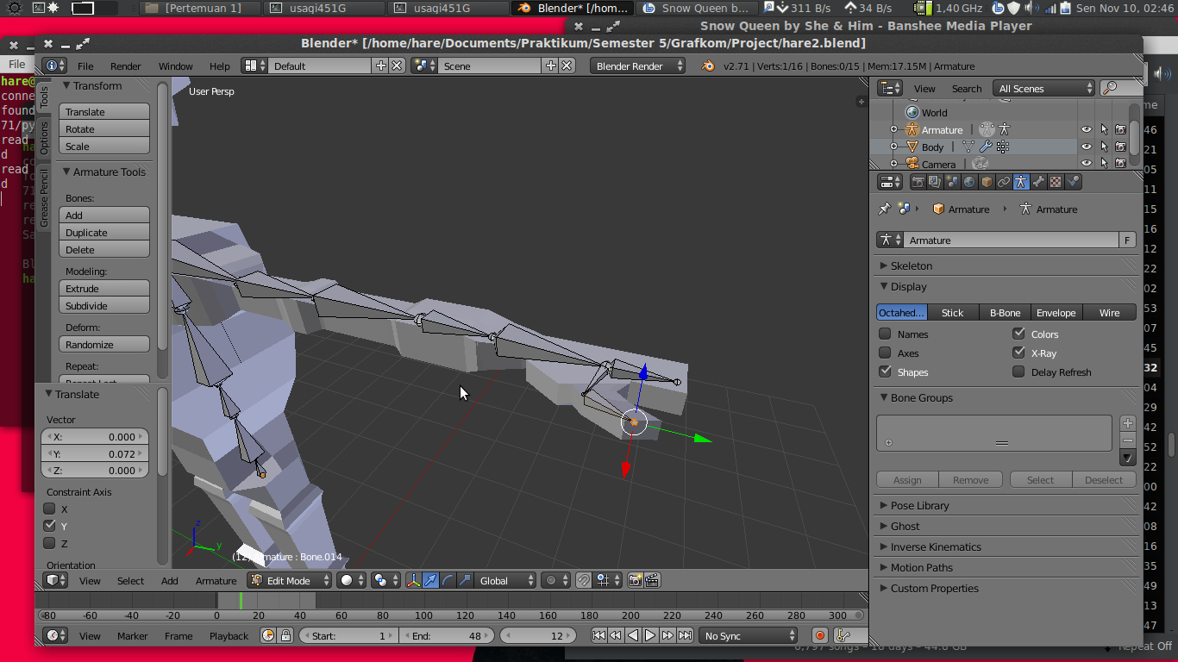Add a bone group with plus icon

point(1127,423)
